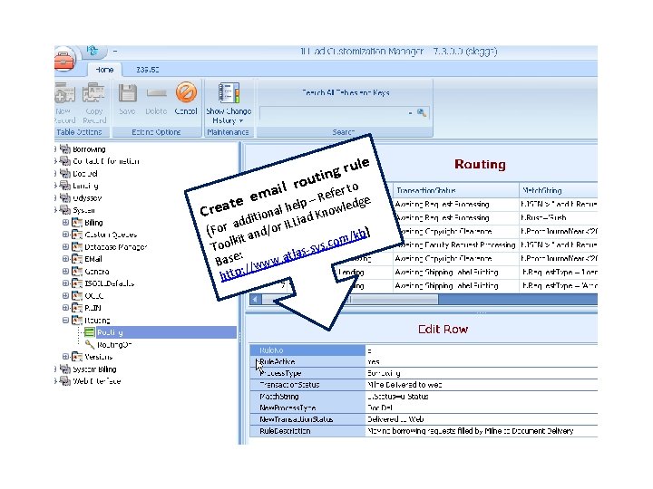653x489 pixels.
Task: Click the quick access toolbar icon
Action: click(x=92, y=51)
